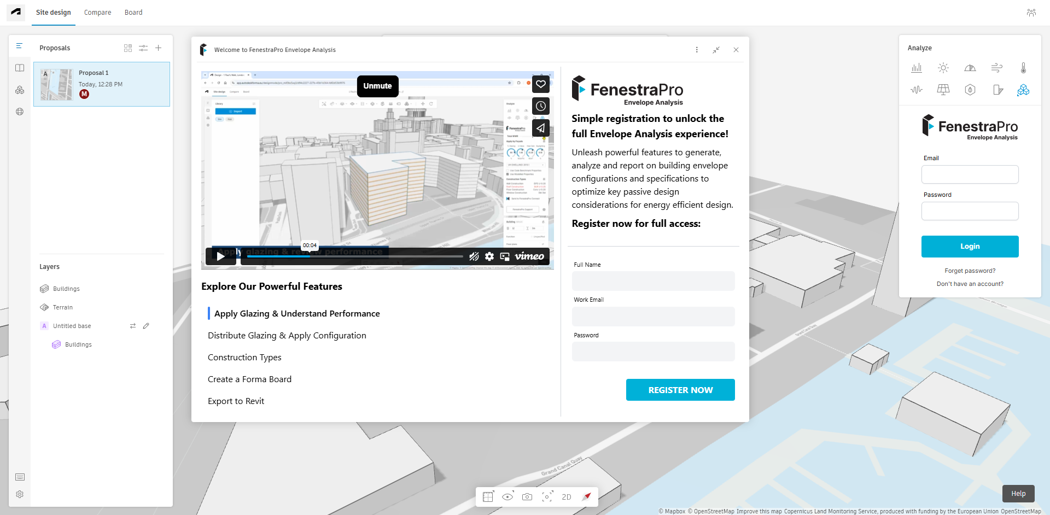Open the library book icon in sidebar
The image size is (1050, 515).
(20, 68)
